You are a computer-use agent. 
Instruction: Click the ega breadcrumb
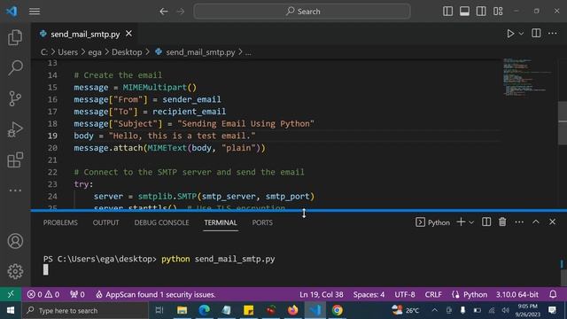click(x=95, y=52)
